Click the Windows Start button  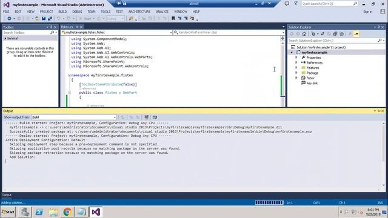[x=8, y=212]
